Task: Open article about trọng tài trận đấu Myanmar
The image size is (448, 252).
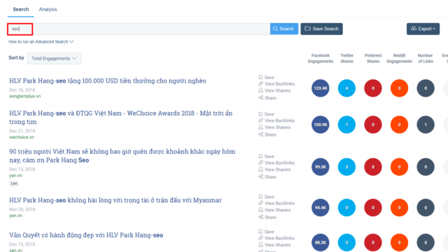Action: point(115,200)
